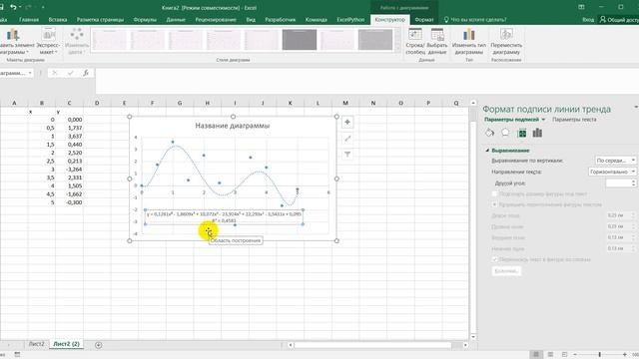Image resolution: width=639 pixels, height=359 pixels.
Task: Open the Главная (Home) tab
Action: tap(29, 20)
